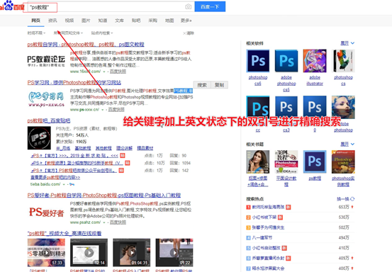Click the adobe illustrator software icon
Screen dimensions: 392x272
tap(315, 61)
